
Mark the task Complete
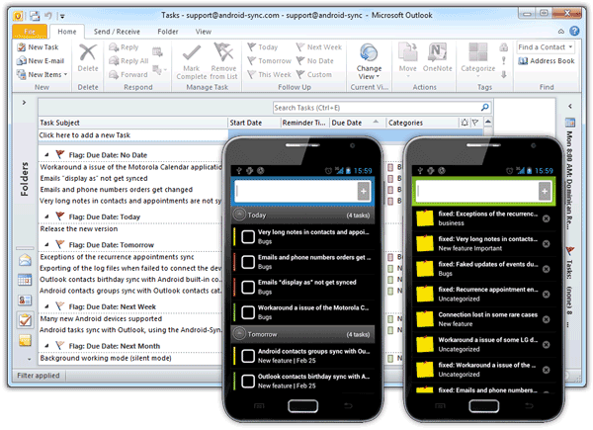tap(192, 61)
